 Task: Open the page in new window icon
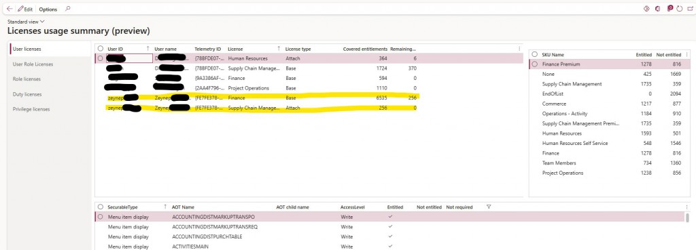690,9
